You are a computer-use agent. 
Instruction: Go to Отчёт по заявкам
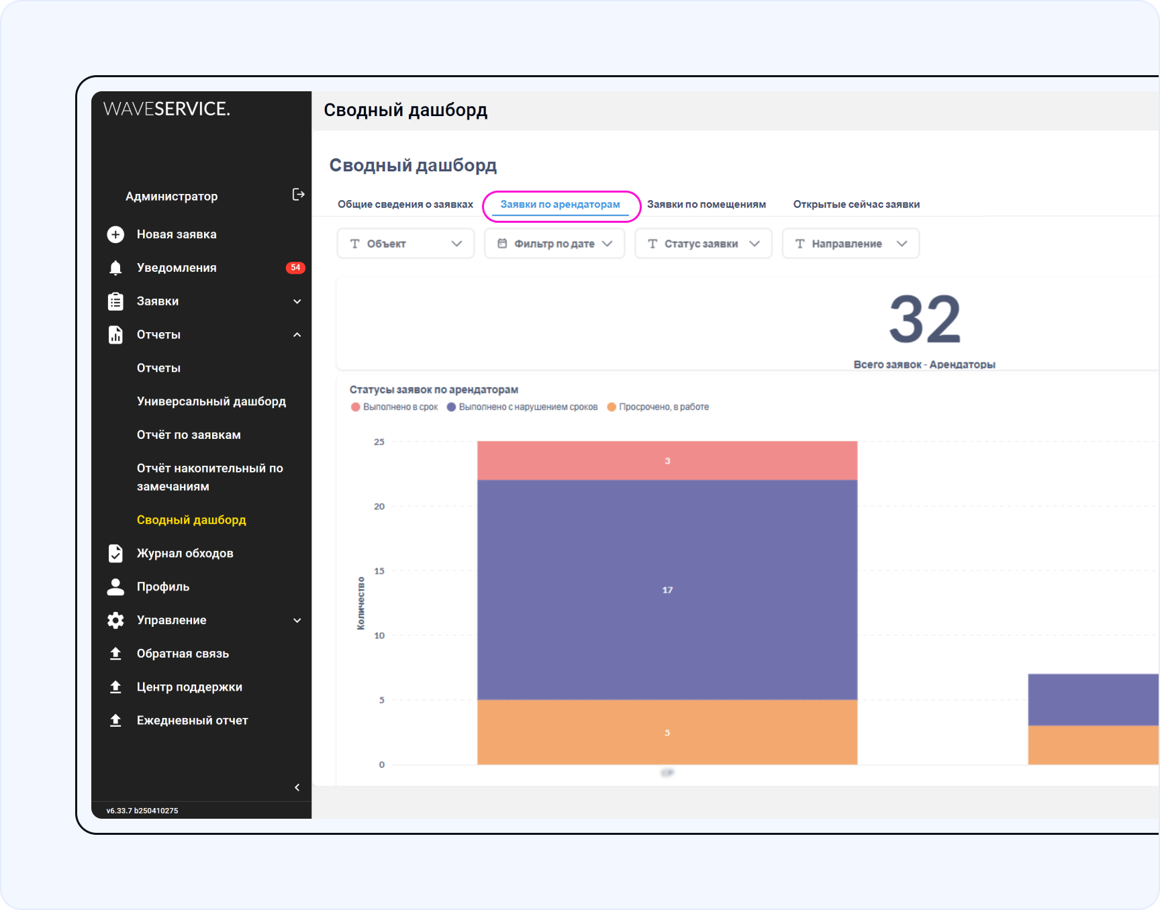[189, 435]
